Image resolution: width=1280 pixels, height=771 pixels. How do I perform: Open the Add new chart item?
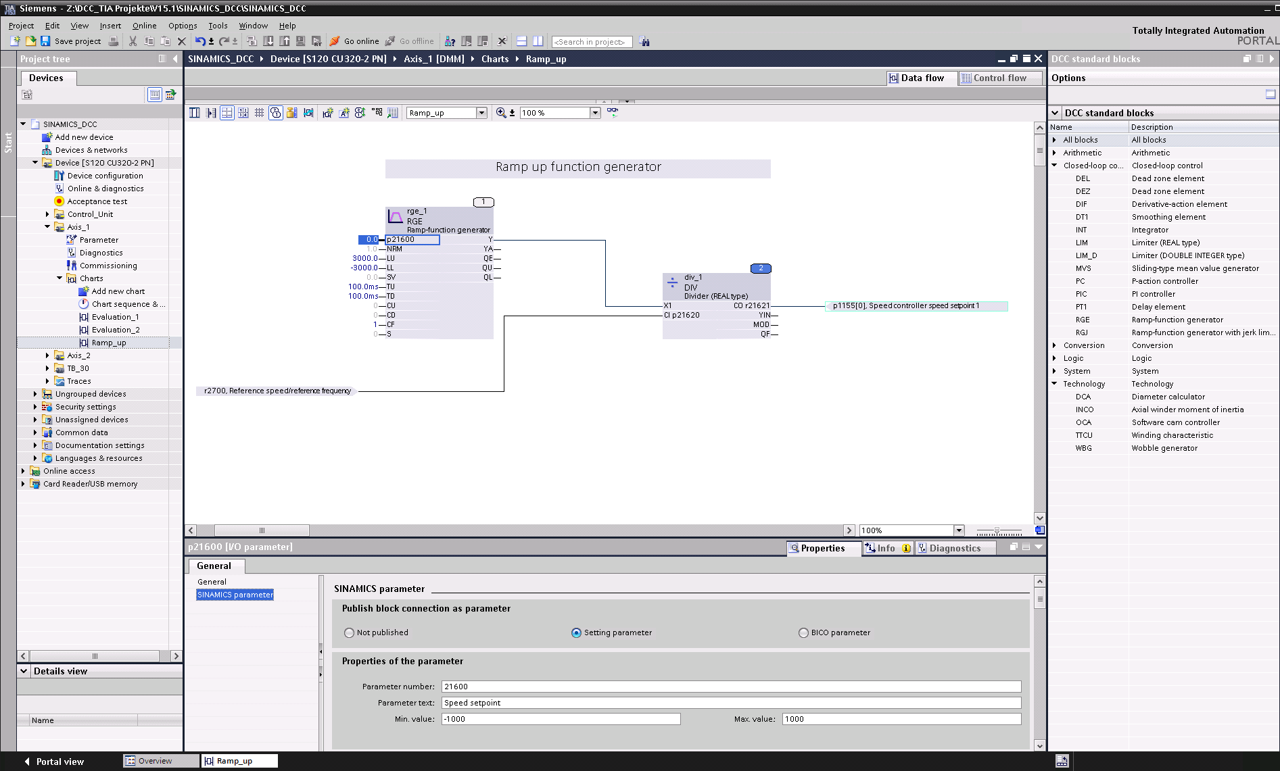click(x=119, y=291)
